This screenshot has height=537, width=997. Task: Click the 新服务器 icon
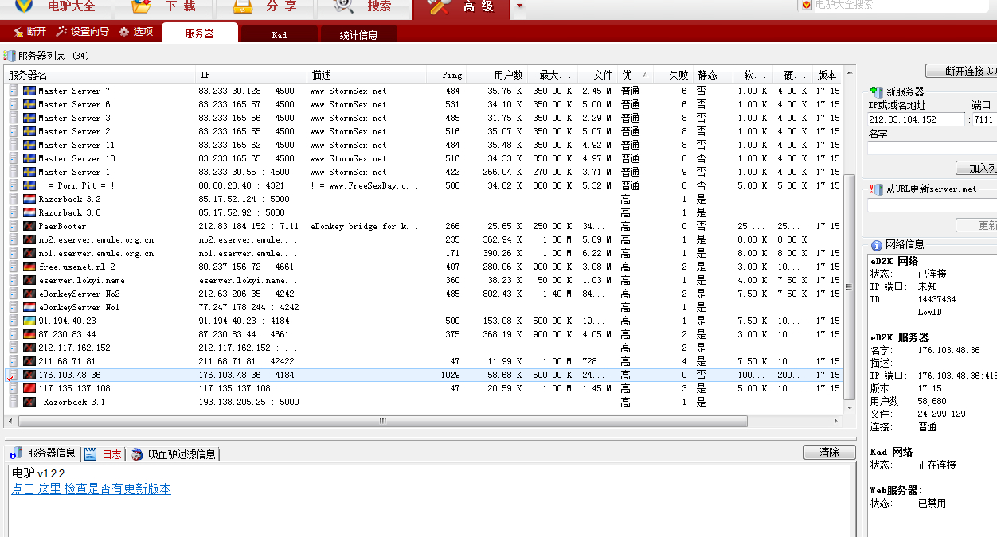[x=877, y=91]
